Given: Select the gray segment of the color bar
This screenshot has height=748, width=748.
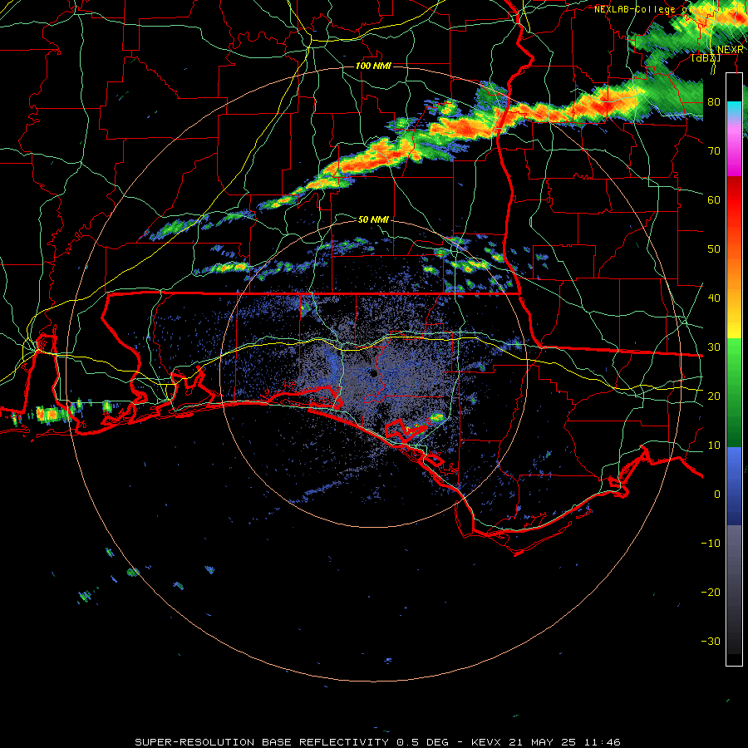Looking at the screenshot, I should 734,589.
